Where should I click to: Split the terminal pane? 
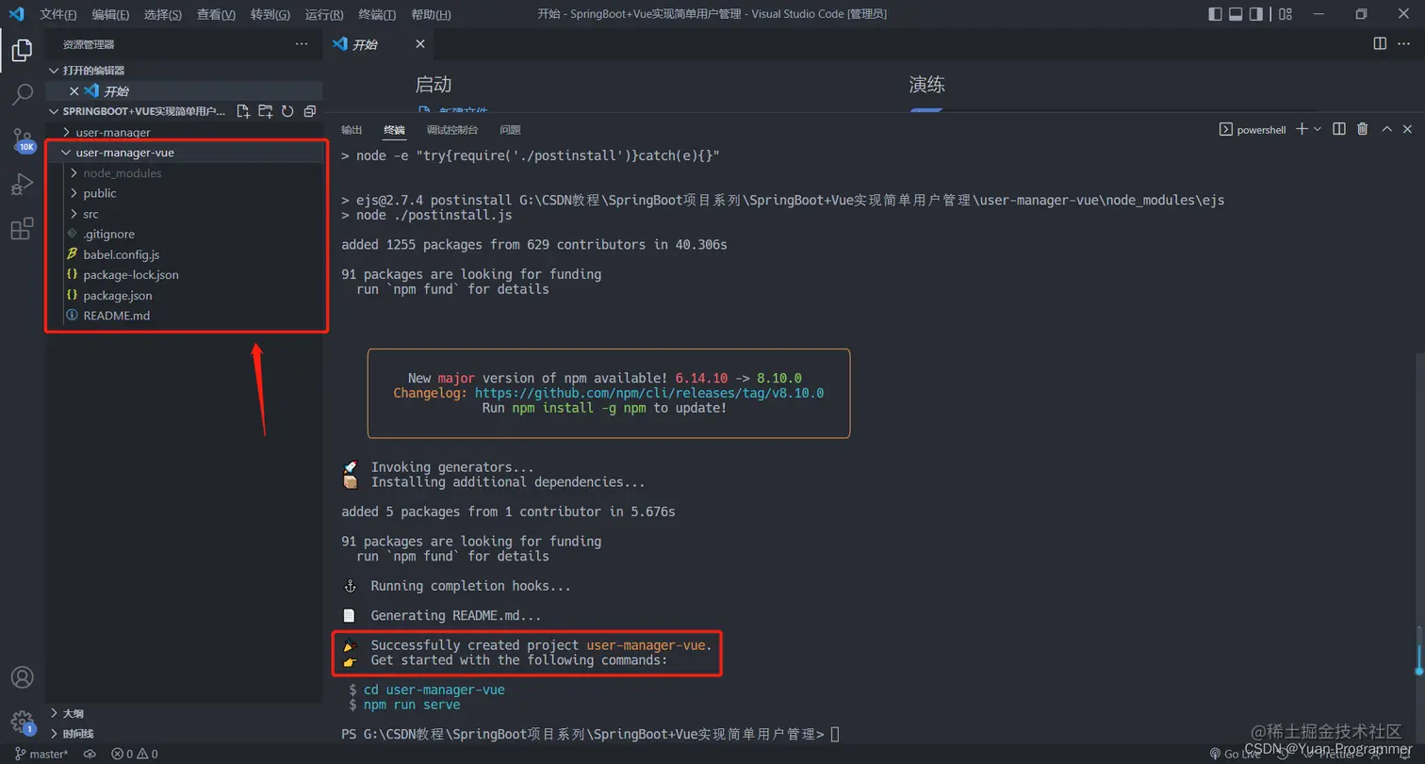1339,129
